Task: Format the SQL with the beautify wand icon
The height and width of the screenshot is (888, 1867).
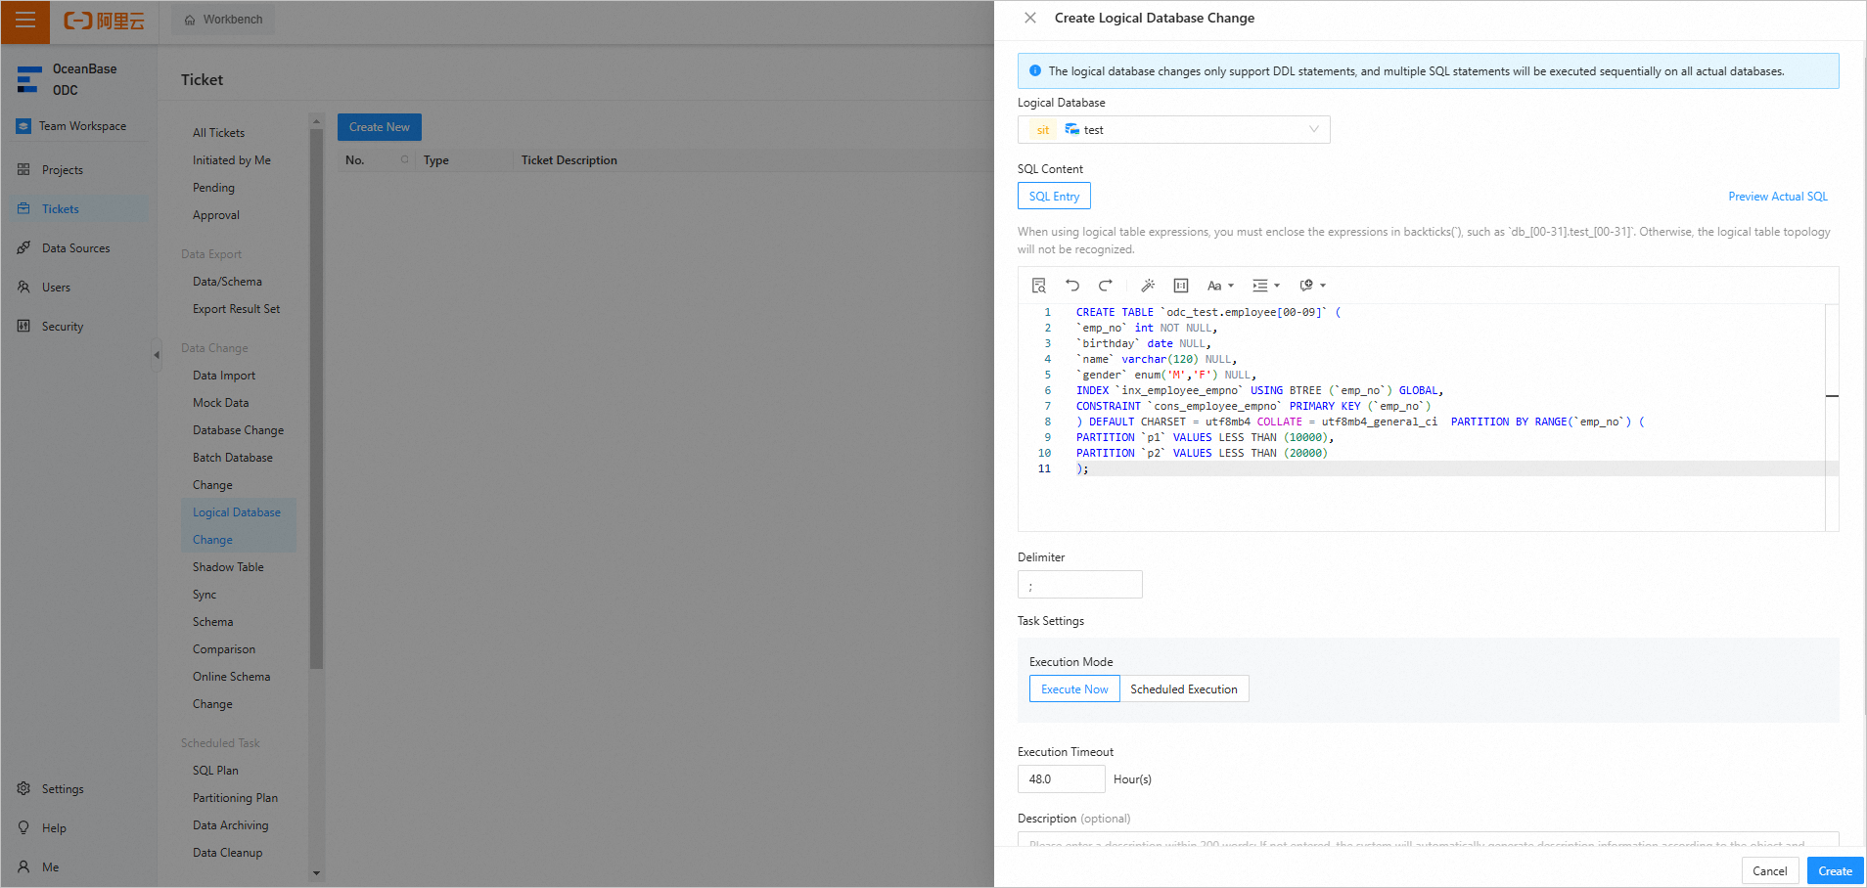Action: (1148, 285)
